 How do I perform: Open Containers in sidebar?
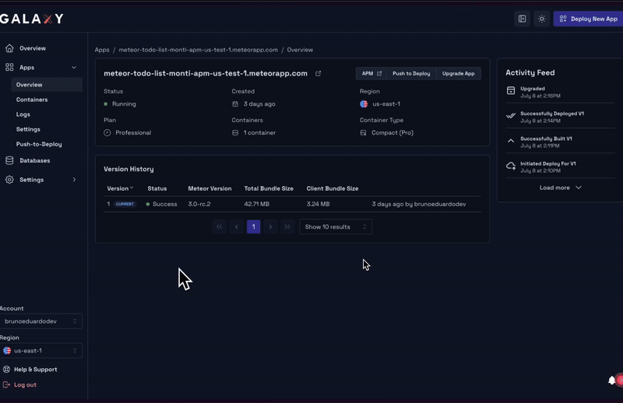click(x=32, y=100)
